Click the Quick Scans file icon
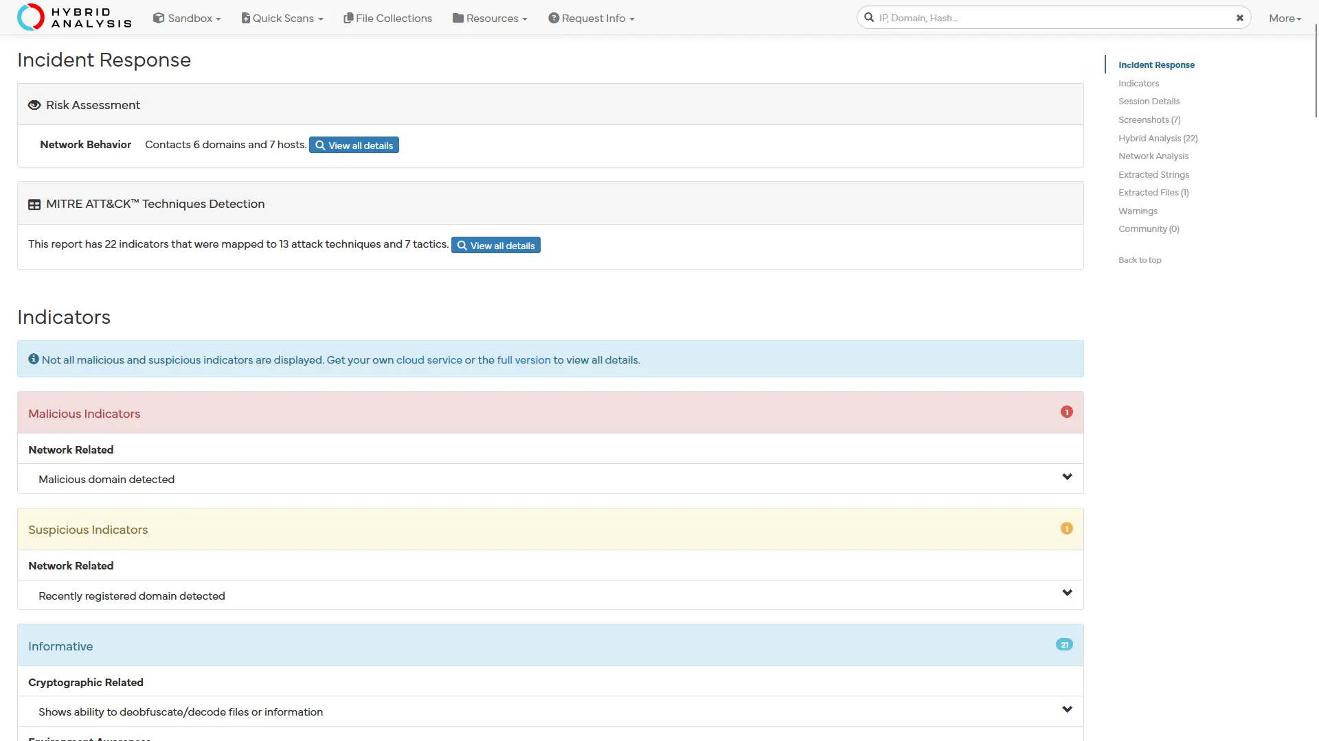Image resolution: width=1319 pixels, height=741 pixels. (x=245, y=18)
